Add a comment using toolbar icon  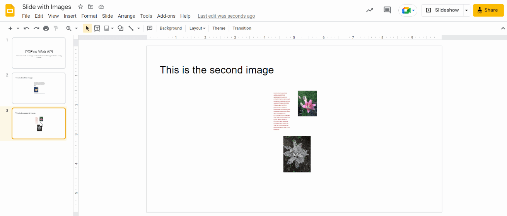[150, 28]
